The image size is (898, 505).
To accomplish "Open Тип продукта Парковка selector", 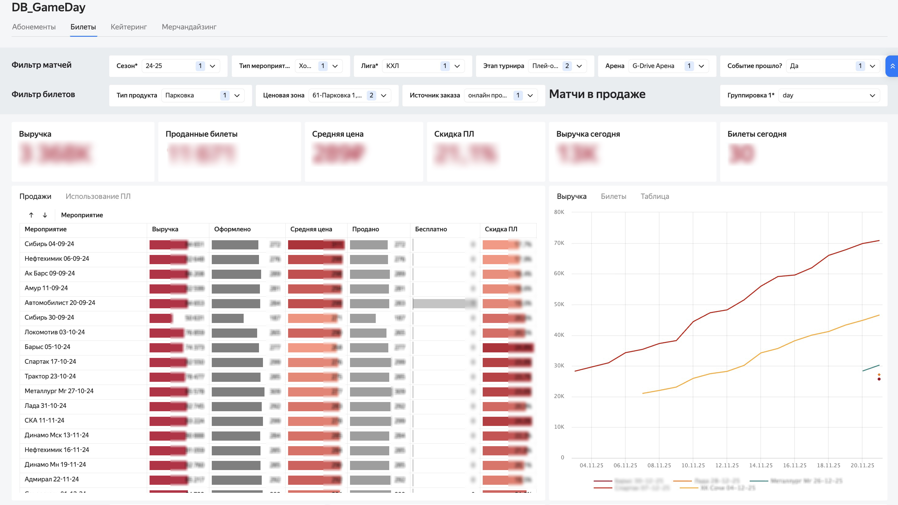I will pos(237,96).
